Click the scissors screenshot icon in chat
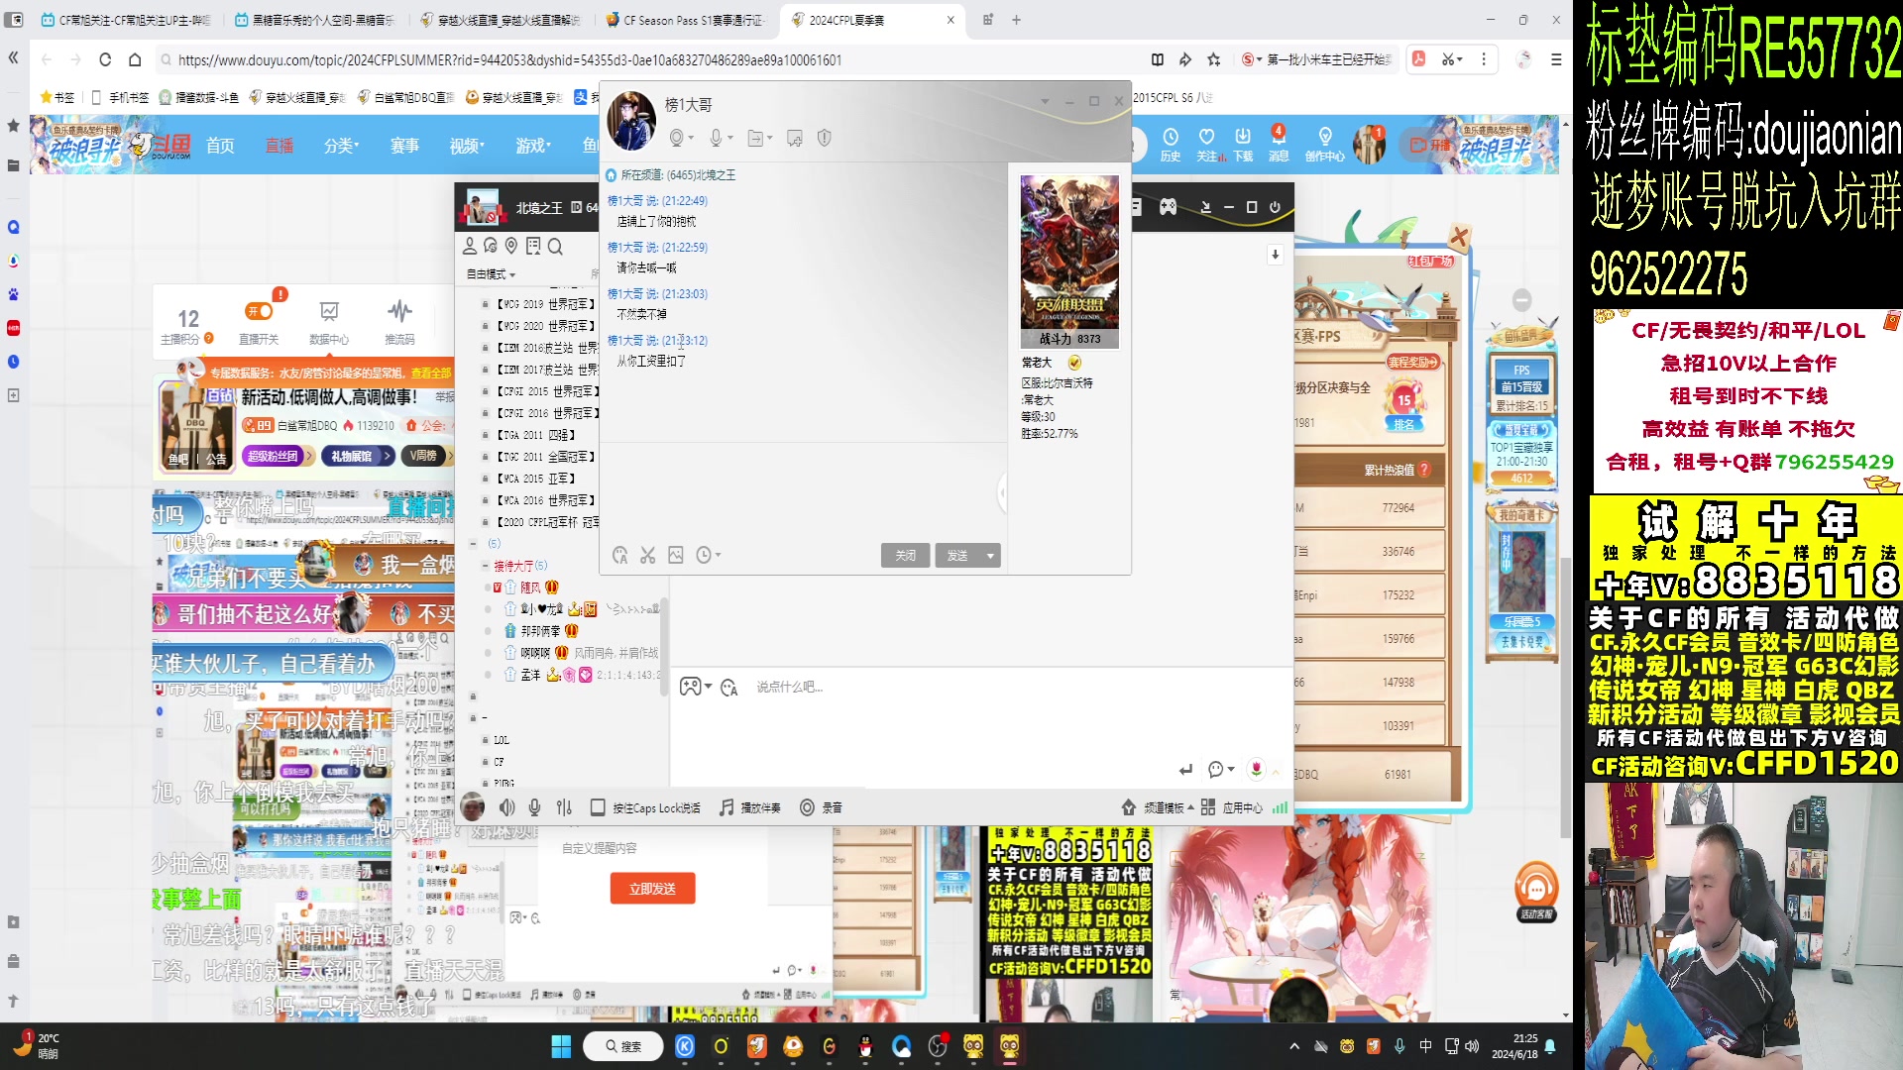This screenshot has height=1070, width=1903. (x=647, y=556)
